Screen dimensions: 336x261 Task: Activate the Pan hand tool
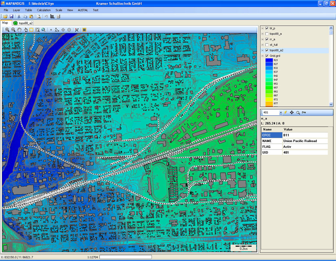click(x=20, y=30)
